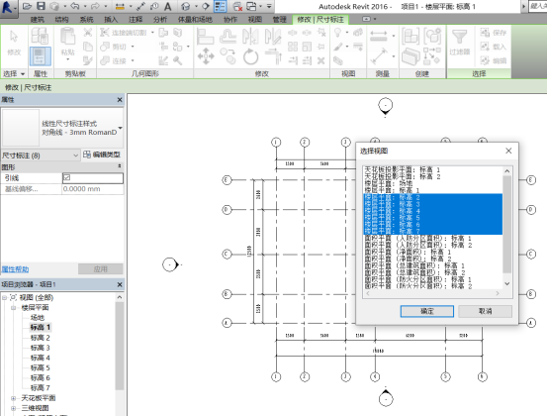
Task: Close the Properties palette
Action: (120, 100)
